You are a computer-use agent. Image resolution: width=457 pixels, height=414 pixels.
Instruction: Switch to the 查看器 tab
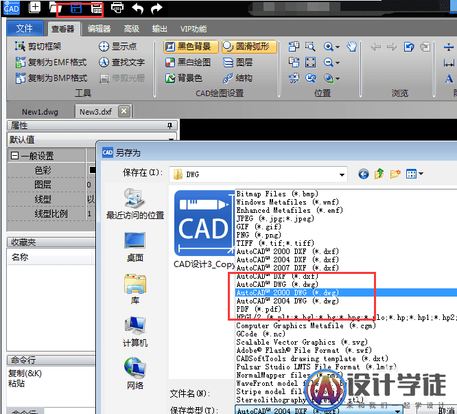[63, 29]
